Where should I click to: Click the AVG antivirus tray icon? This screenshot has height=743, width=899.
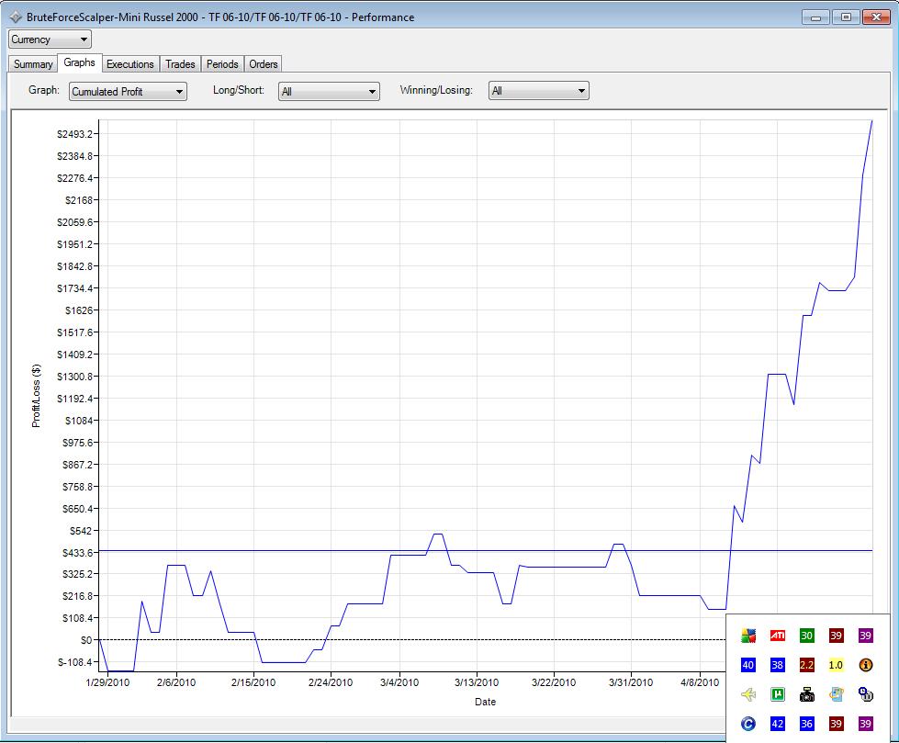coord(748,636)
